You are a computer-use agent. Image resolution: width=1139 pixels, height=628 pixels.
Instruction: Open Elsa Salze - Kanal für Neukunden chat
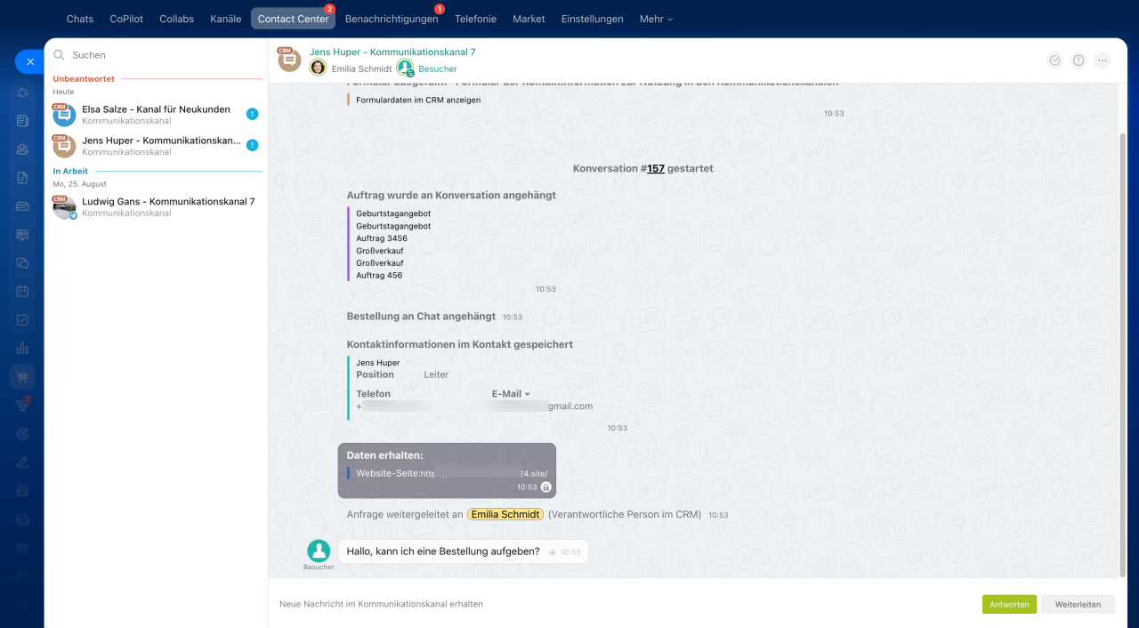pos(156,114)
